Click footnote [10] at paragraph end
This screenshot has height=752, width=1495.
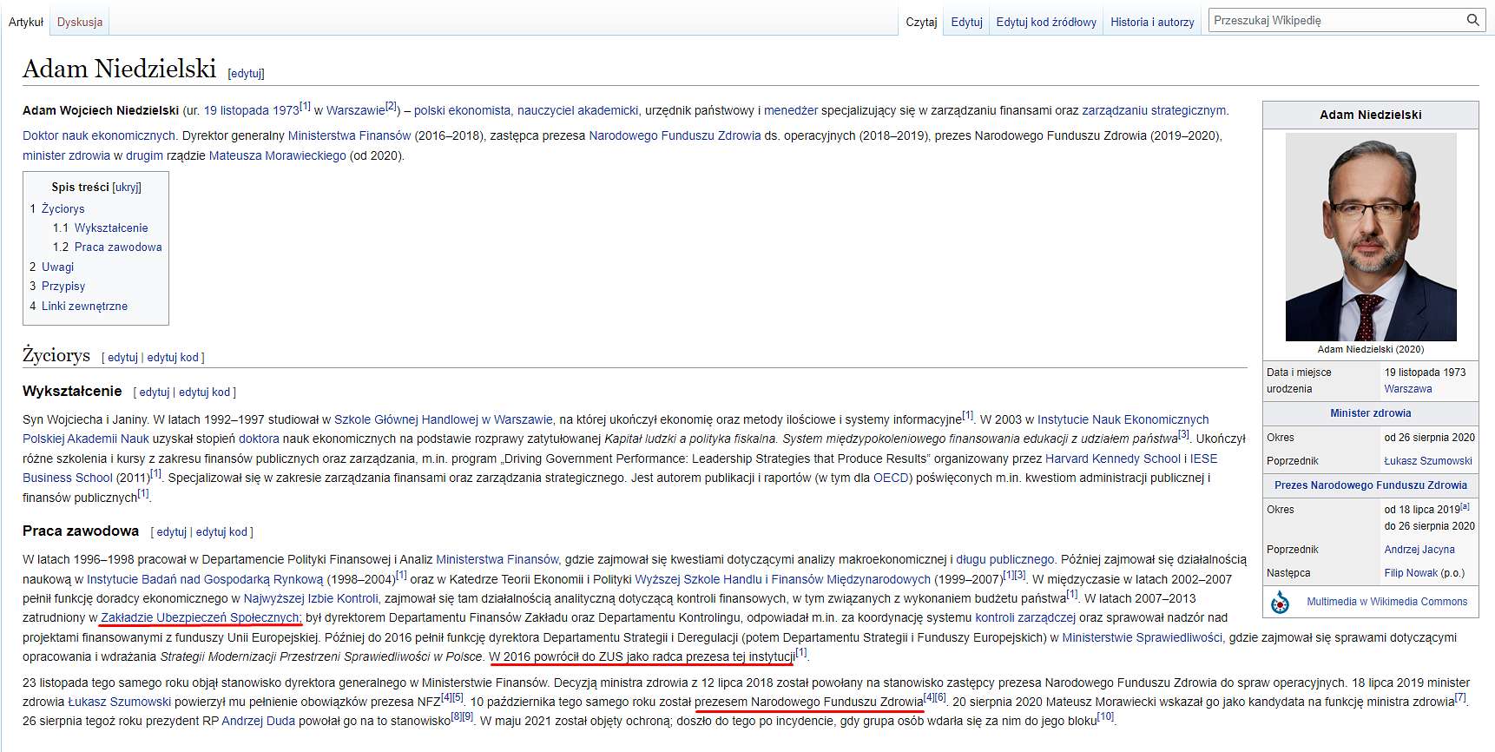tap(1105, 717)
